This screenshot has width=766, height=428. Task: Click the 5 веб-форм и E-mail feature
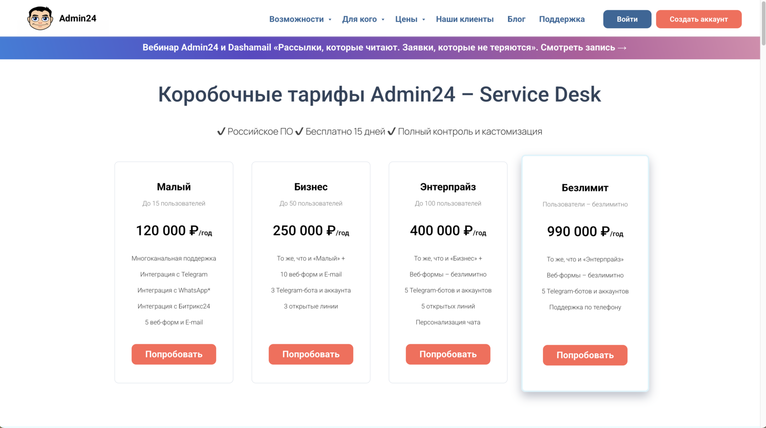coord(174,322)
